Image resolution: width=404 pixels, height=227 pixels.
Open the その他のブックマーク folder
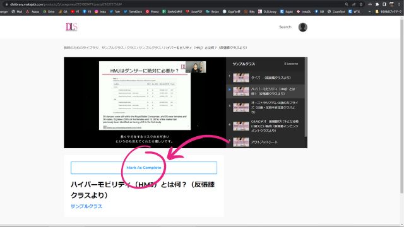click(x=388, y=11)
